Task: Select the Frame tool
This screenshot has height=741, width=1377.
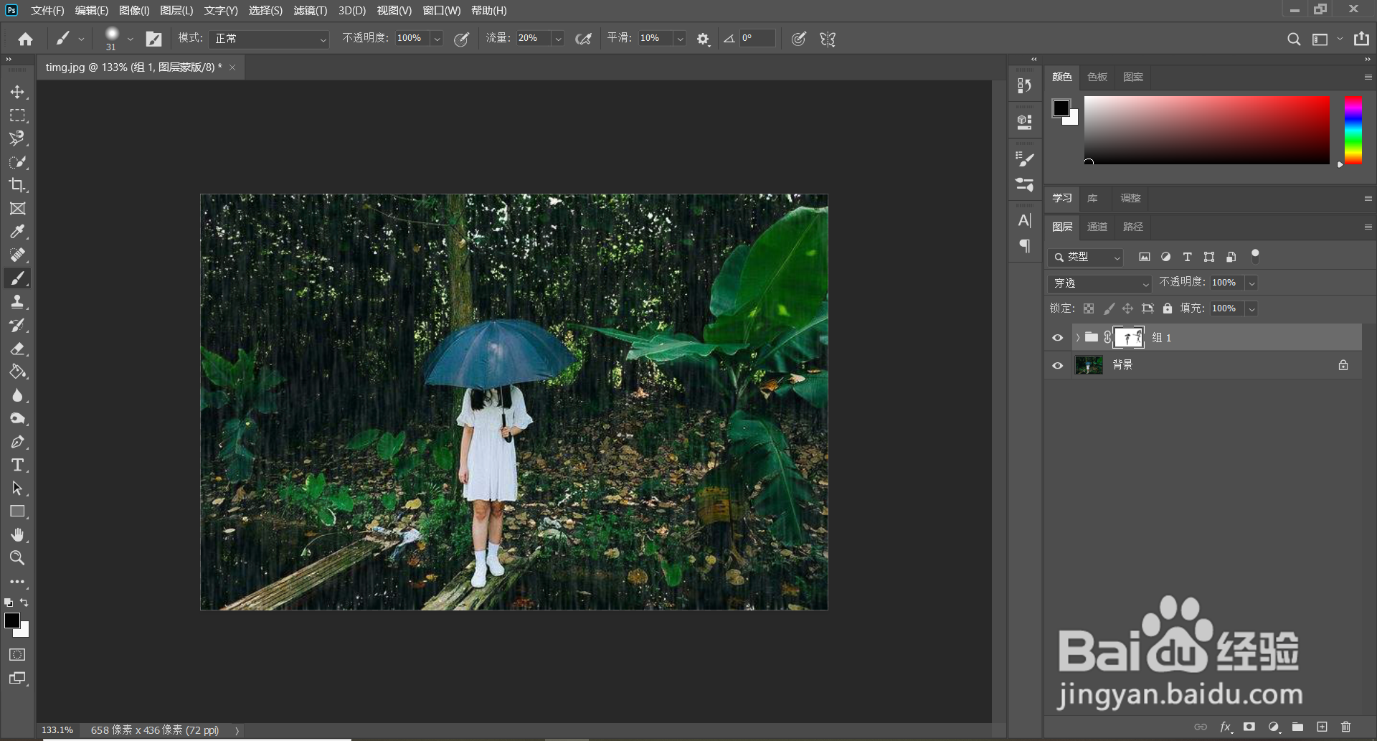Action: point(17,209)
